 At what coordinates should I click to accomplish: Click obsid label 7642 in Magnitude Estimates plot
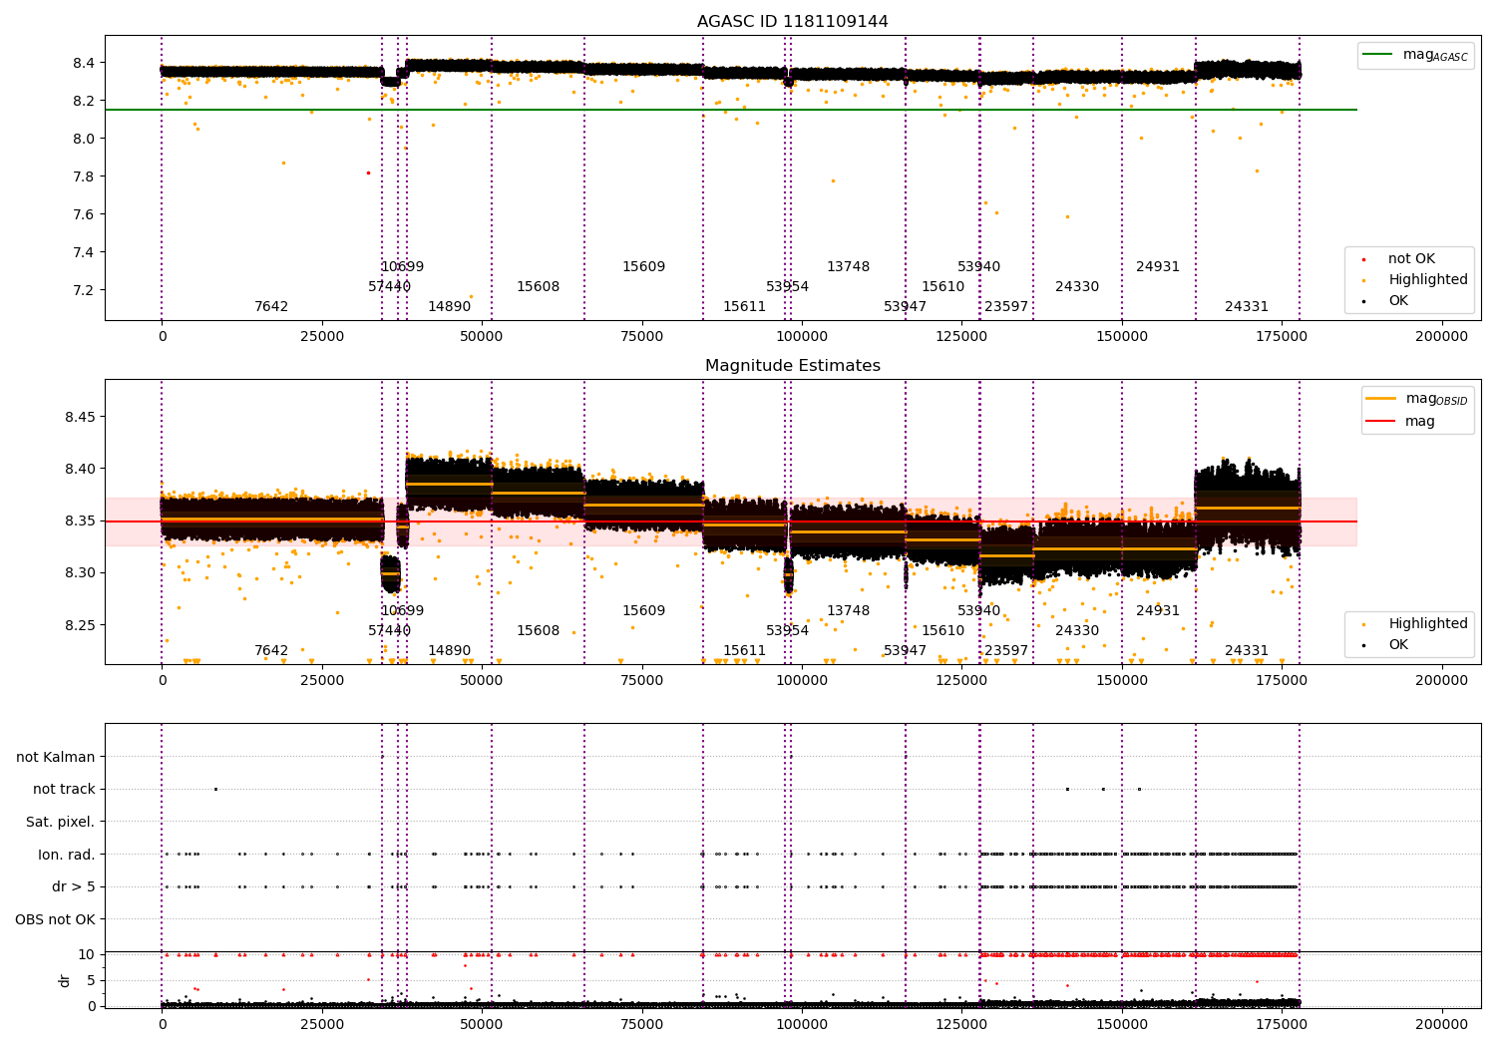[x=271, y=650]
